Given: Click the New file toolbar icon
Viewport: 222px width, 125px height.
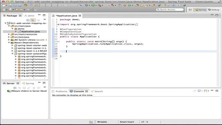Looking at the screenshot, I should tap(4, 5).
